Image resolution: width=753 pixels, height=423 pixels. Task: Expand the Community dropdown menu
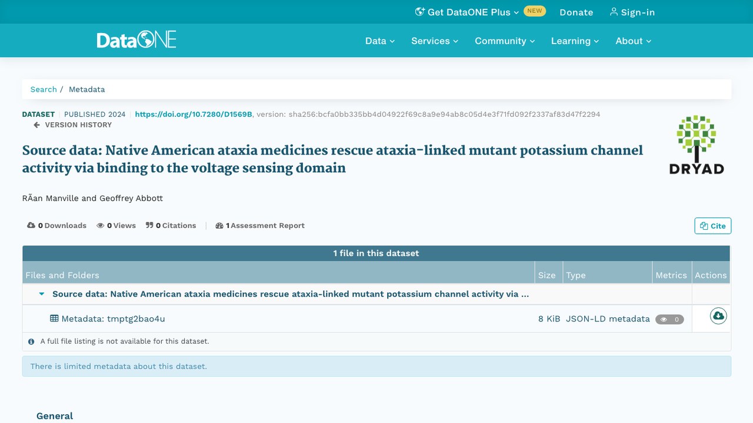click(505, 41)
